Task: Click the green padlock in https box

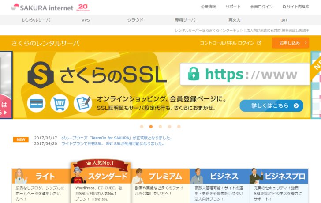Action: pos(194,74)
